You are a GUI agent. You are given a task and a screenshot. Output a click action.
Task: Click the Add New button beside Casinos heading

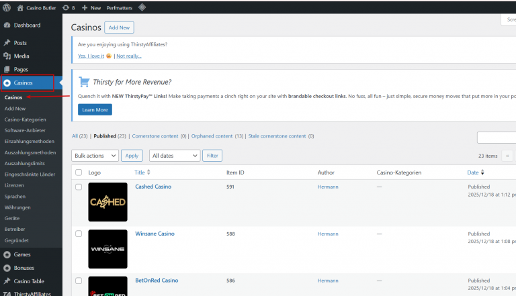click(119, 28)
